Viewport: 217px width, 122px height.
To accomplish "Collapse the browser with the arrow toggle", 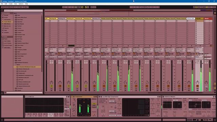I will tap(2, 10).
